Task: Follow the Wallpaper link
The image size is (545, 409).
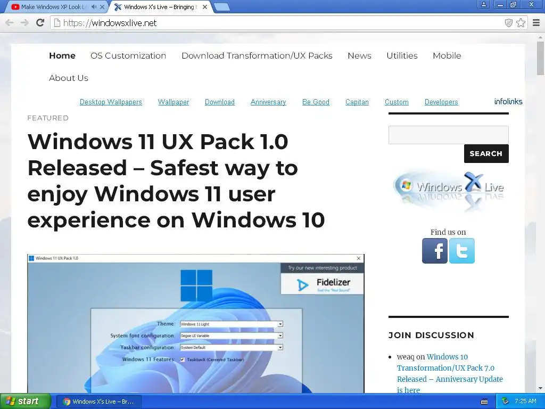Action: coord(174,102)
